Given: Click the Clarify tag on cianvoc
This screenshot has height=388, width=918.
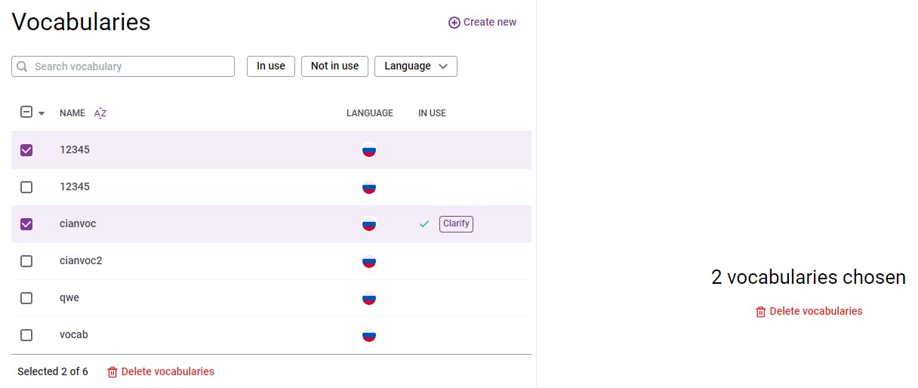Looking at the screenshot, I should (456, 224).
